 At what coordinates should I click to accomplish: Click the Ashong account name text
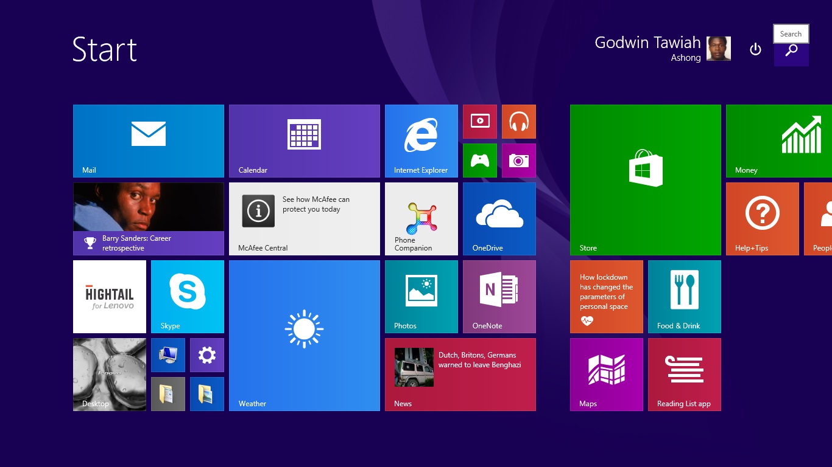pos(686,58)
